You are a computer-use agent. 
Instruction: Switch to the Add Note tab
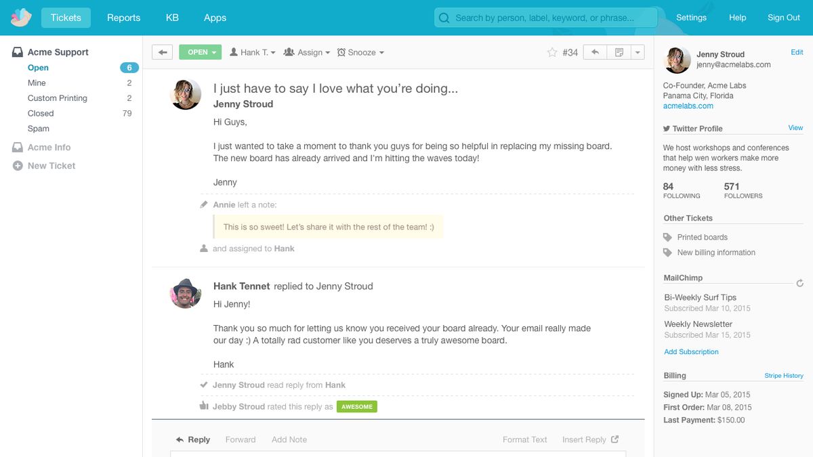[289, 439]
